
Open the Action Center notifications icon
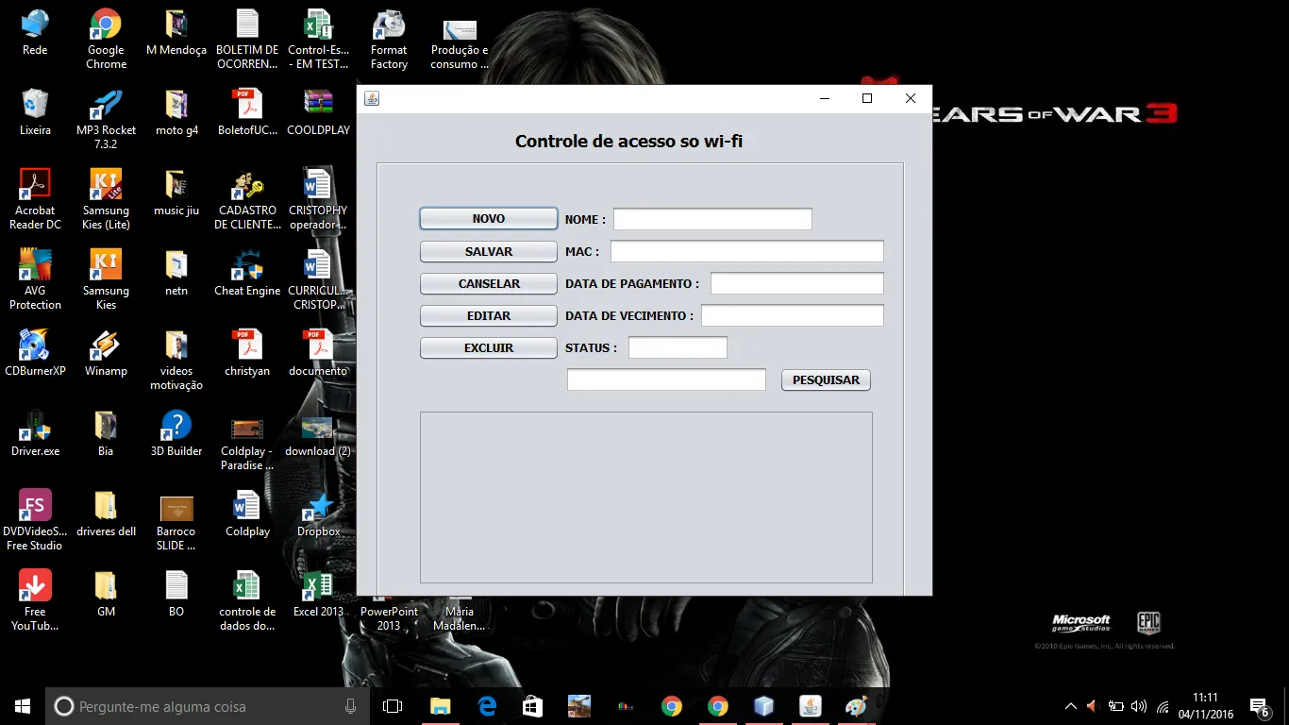[x=1259, y=706]
